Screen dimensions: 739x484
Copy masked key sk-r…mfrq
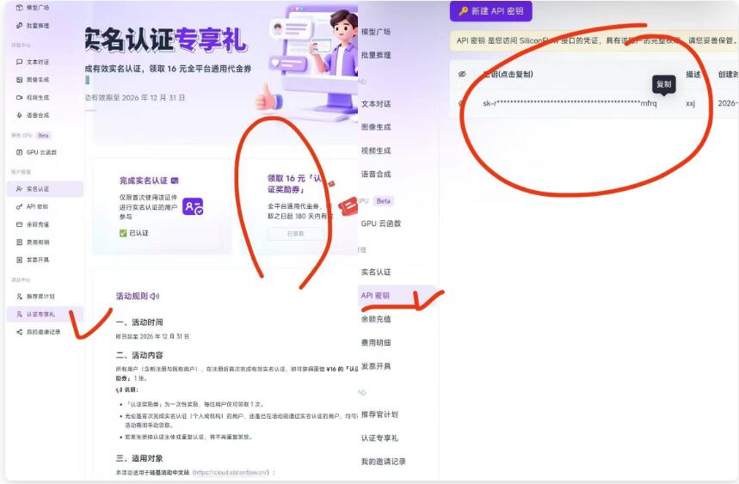click(x=570, y=103)
